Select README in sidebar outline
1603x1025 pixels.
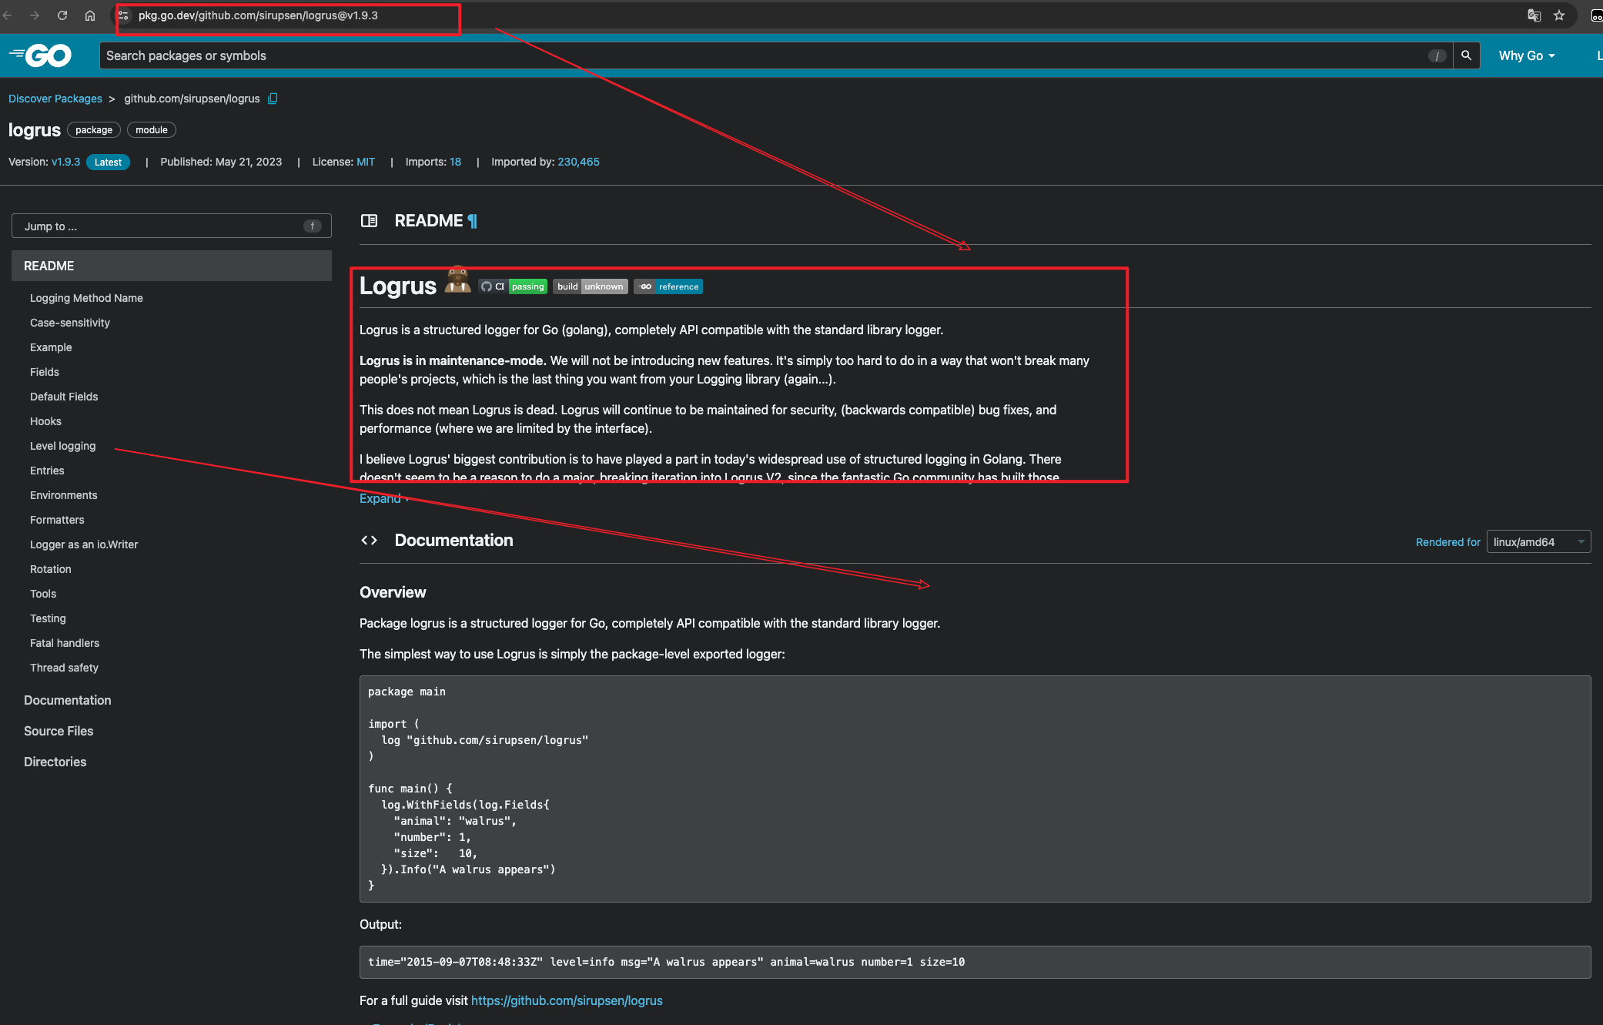(x=172, y=266)
